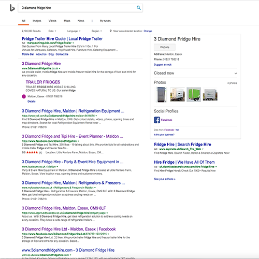Image resolution: width=259 pixels, height=259 pixels.
Task: Open dropdown arrow beside localstore.co.uk Maldon URL
Action: click(57, 167)
